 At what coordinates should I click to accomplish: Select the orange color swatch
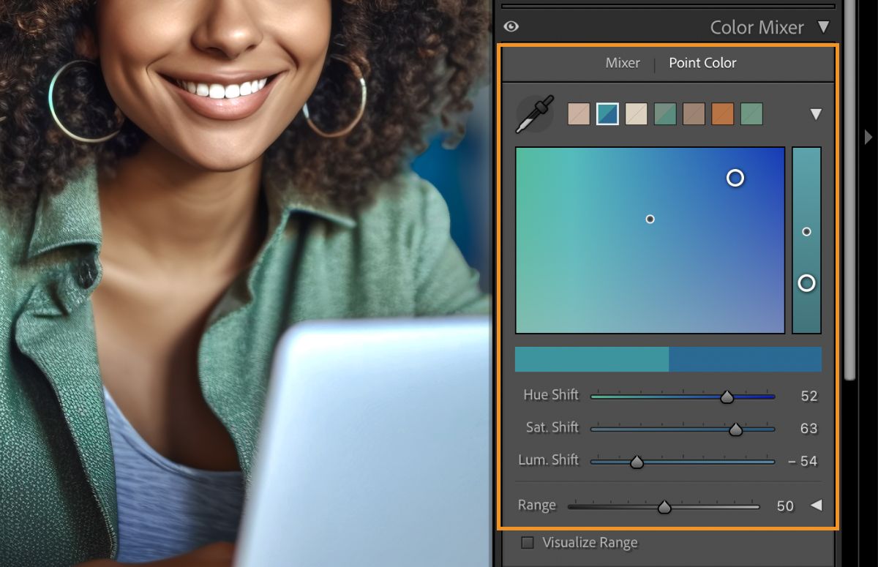click(x=723, y=113)
